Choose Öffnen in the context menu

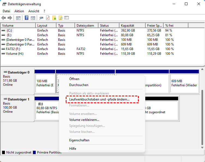pyautogui.click(x=102, y=79)
